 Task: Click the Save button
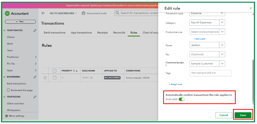tap(243, 115)
